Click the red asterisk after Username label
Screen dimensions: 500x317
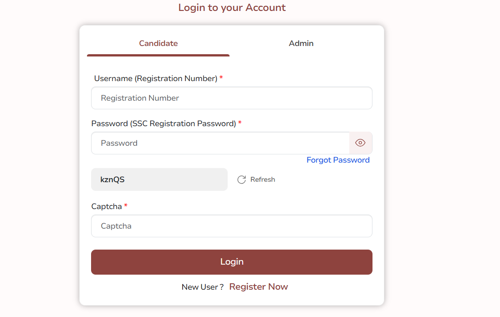pyautogui.click(x=221, y=78)
